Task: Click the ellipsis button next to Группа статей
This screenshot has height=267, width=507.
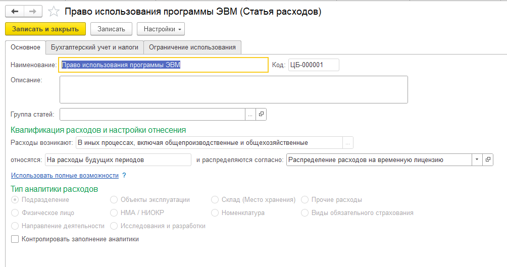Action: [250, 115]
